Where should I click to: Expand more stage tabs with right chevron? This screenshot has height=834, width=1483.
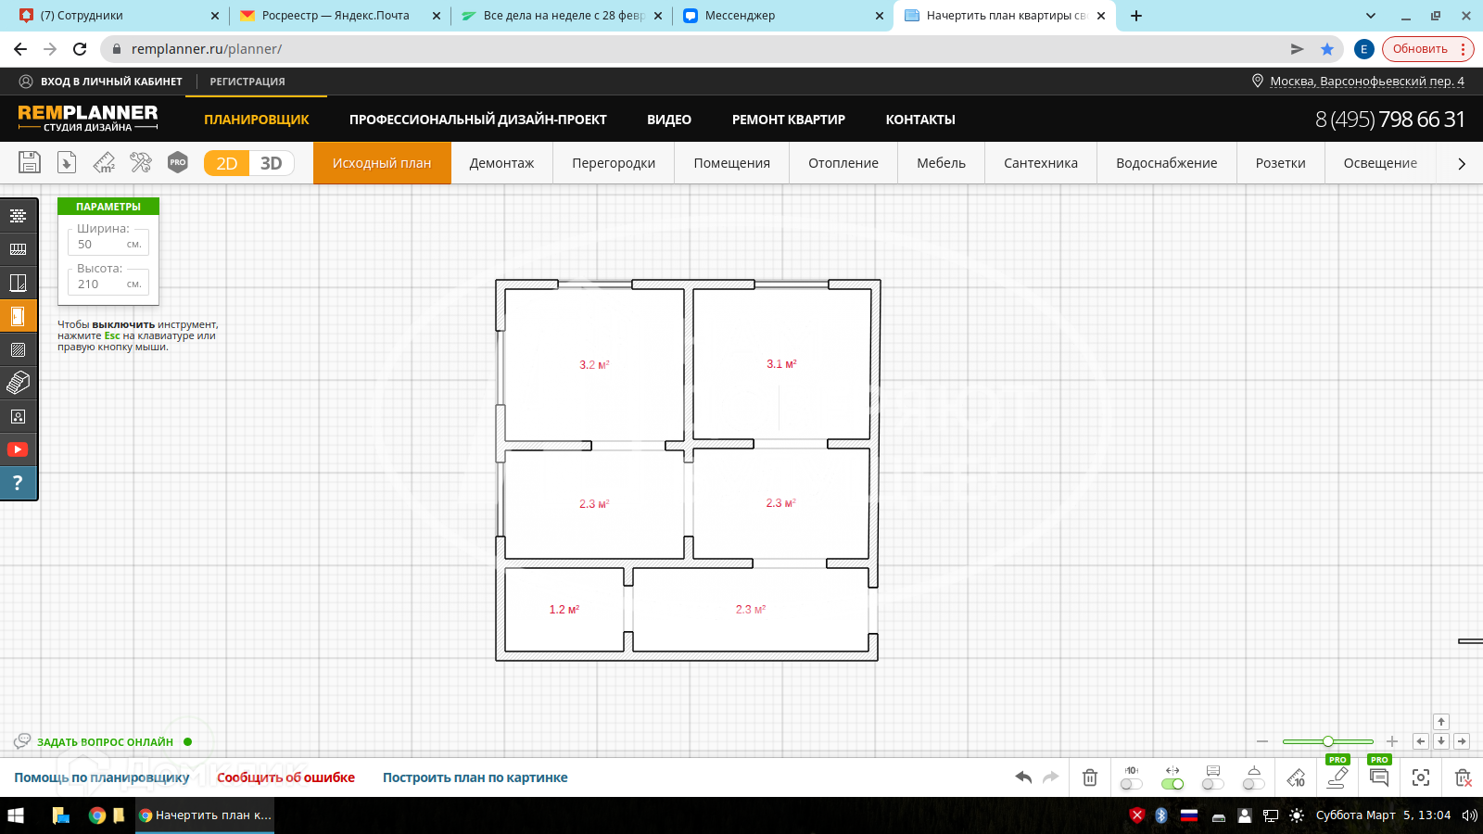coord(1462,164)
